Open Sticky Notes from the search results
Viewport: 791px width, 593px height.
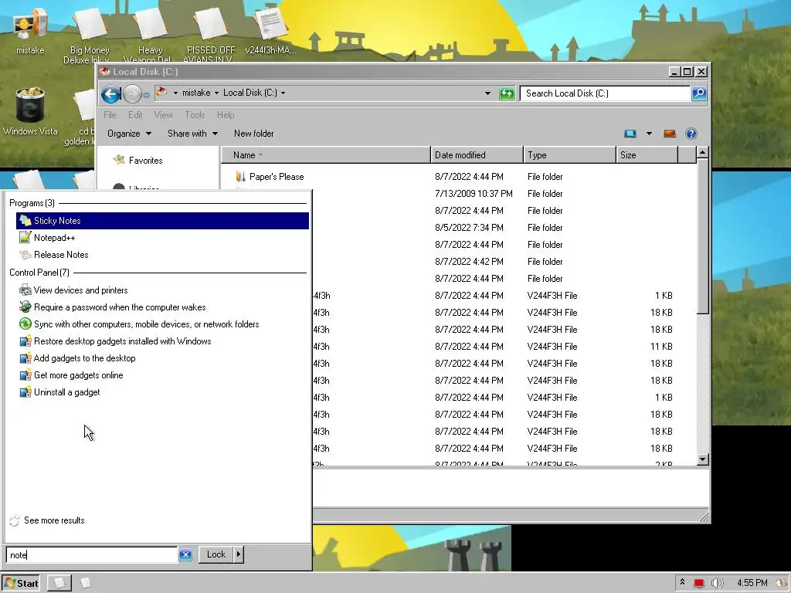tap(162, 221)
